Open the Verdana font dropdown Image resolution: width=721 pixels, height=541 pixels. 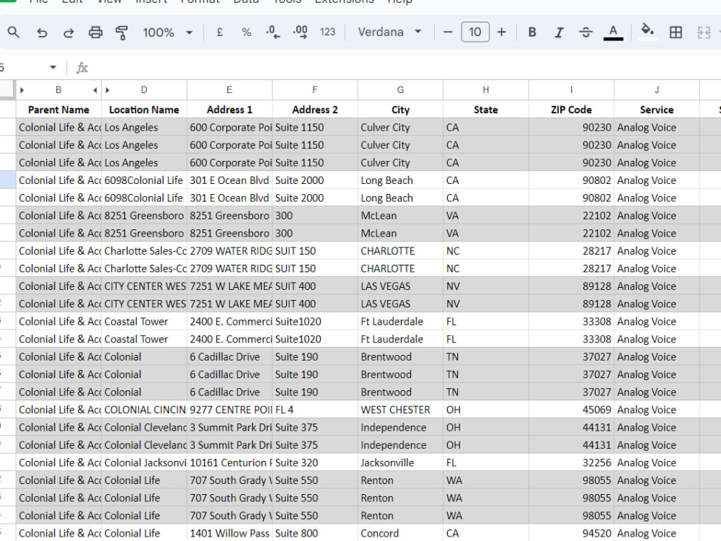(x=389, y=32)
